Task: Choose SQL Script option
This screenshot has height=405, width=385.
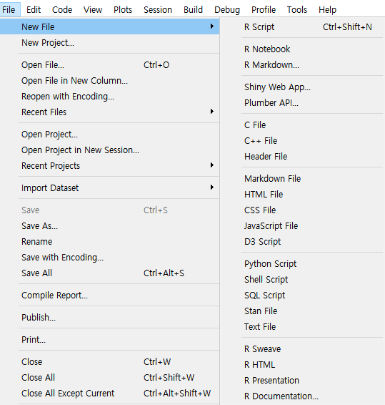Action: click(x=302, y=296)
